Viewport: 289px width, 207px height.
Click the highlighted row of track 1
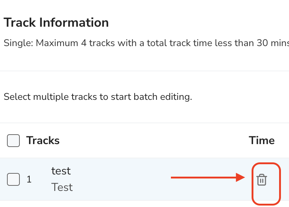144,179
